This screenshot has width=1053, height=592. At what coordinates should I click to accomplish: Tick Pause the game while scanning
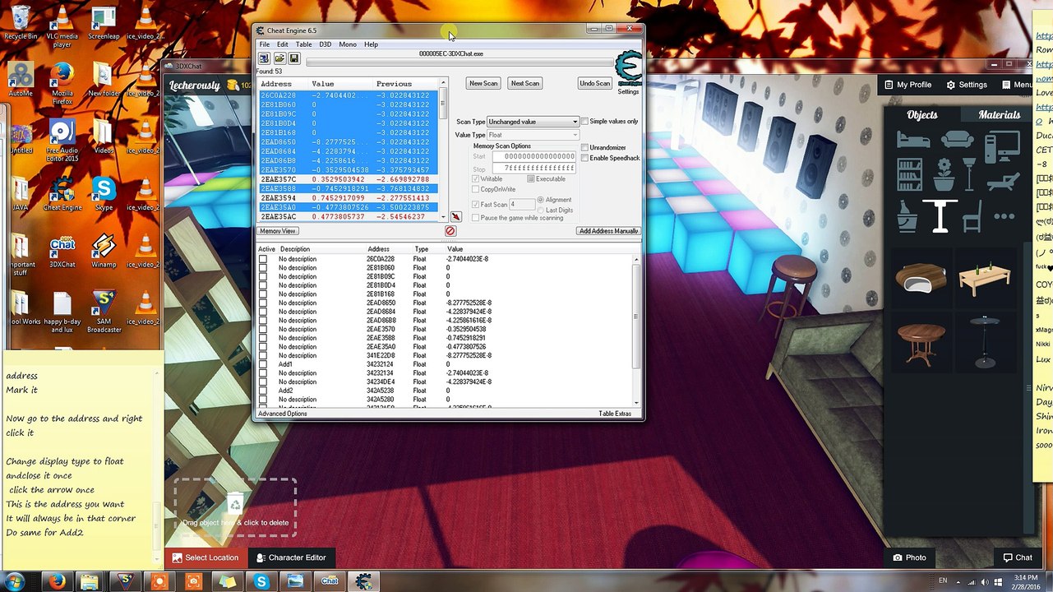point(476,218)
